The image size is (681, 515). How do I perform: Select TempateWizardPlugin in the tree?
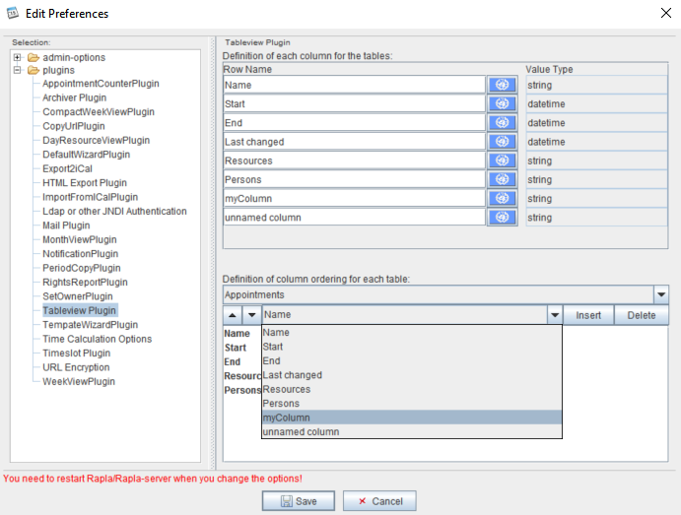(x=91, y=325)
